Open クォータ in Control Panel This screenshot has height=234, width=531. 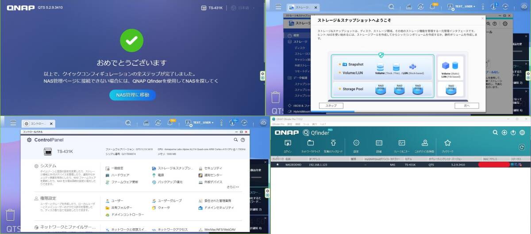coord(161,208)
